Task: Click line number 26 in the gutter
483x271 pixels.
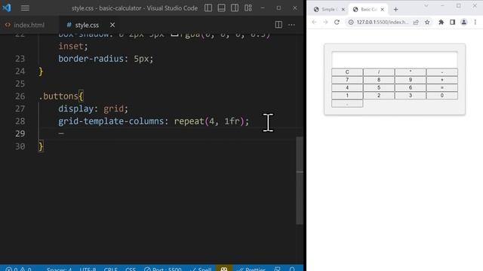Action: tap(20, 96)
